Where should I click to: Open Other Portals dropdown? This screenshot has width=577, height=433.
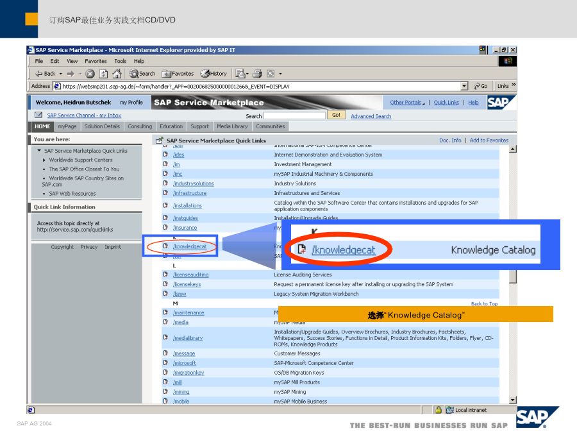tap(407, 103)
